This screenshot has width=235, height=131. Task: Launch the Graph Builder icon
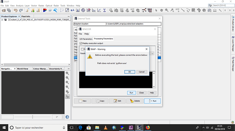tap(144, 10)
